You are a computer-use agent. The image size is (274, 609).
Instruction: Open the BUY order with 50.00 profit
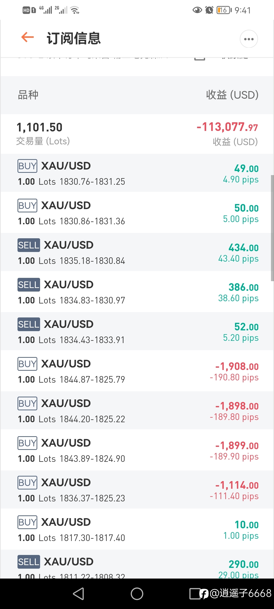point(137,213)
